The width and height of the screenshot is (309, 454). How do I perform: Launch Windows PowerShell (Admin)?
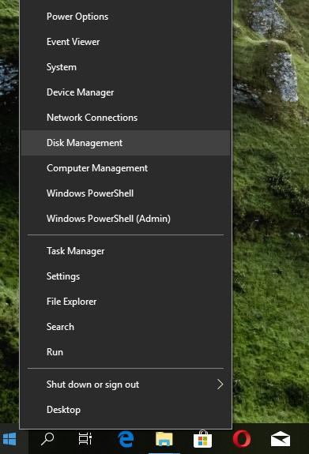point(126,219)
